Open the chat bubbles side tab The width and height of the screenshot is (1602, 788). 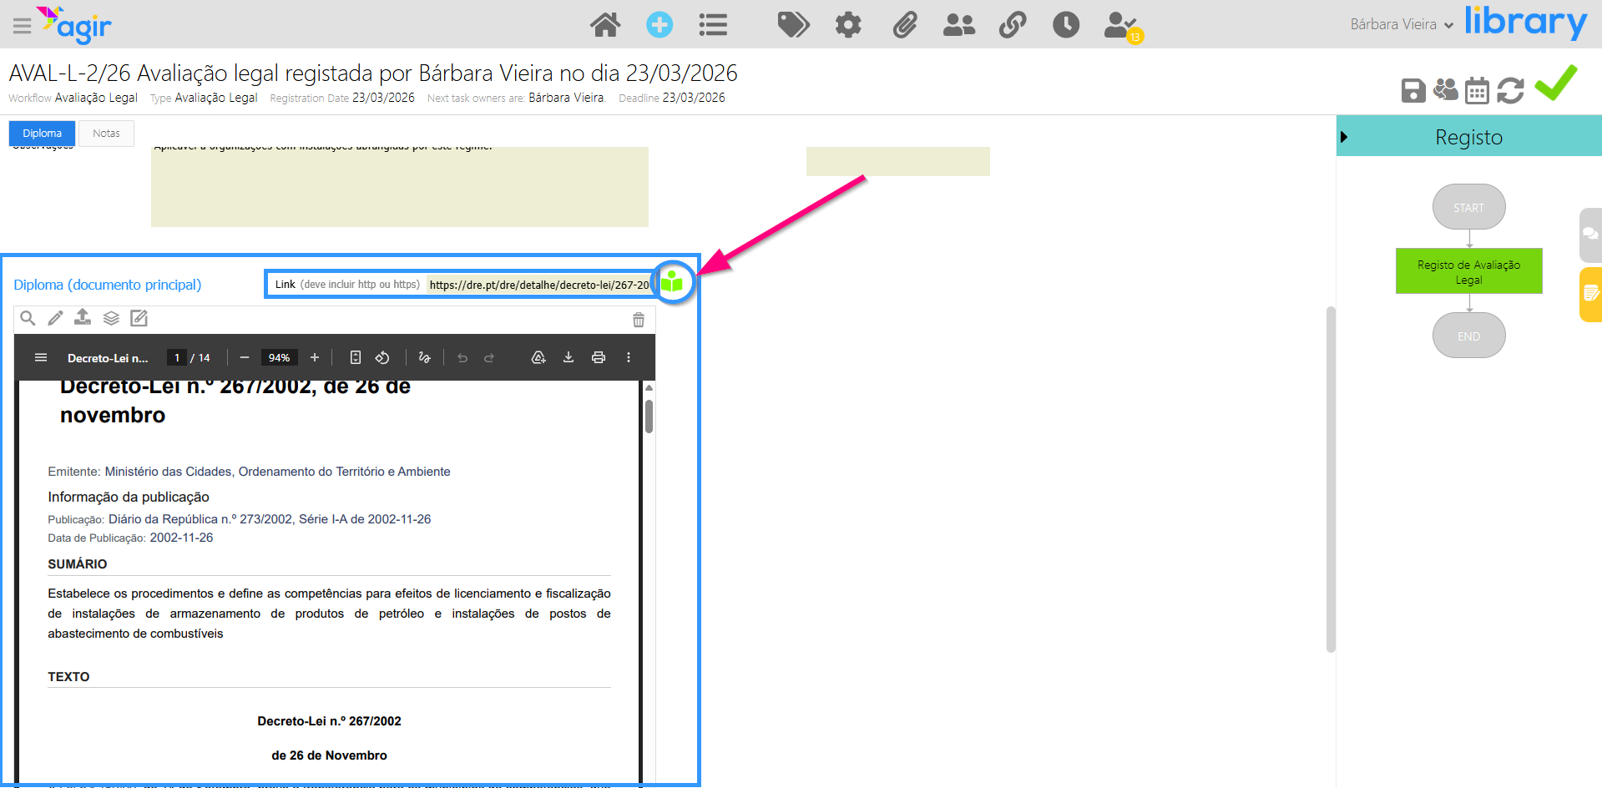(1590, 235)
